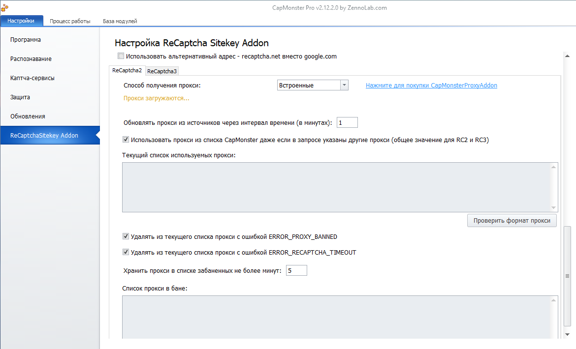Go to Каптча-сервисы sidebar section
Viewport: 576px width, 349px height.
click(32, 78)
